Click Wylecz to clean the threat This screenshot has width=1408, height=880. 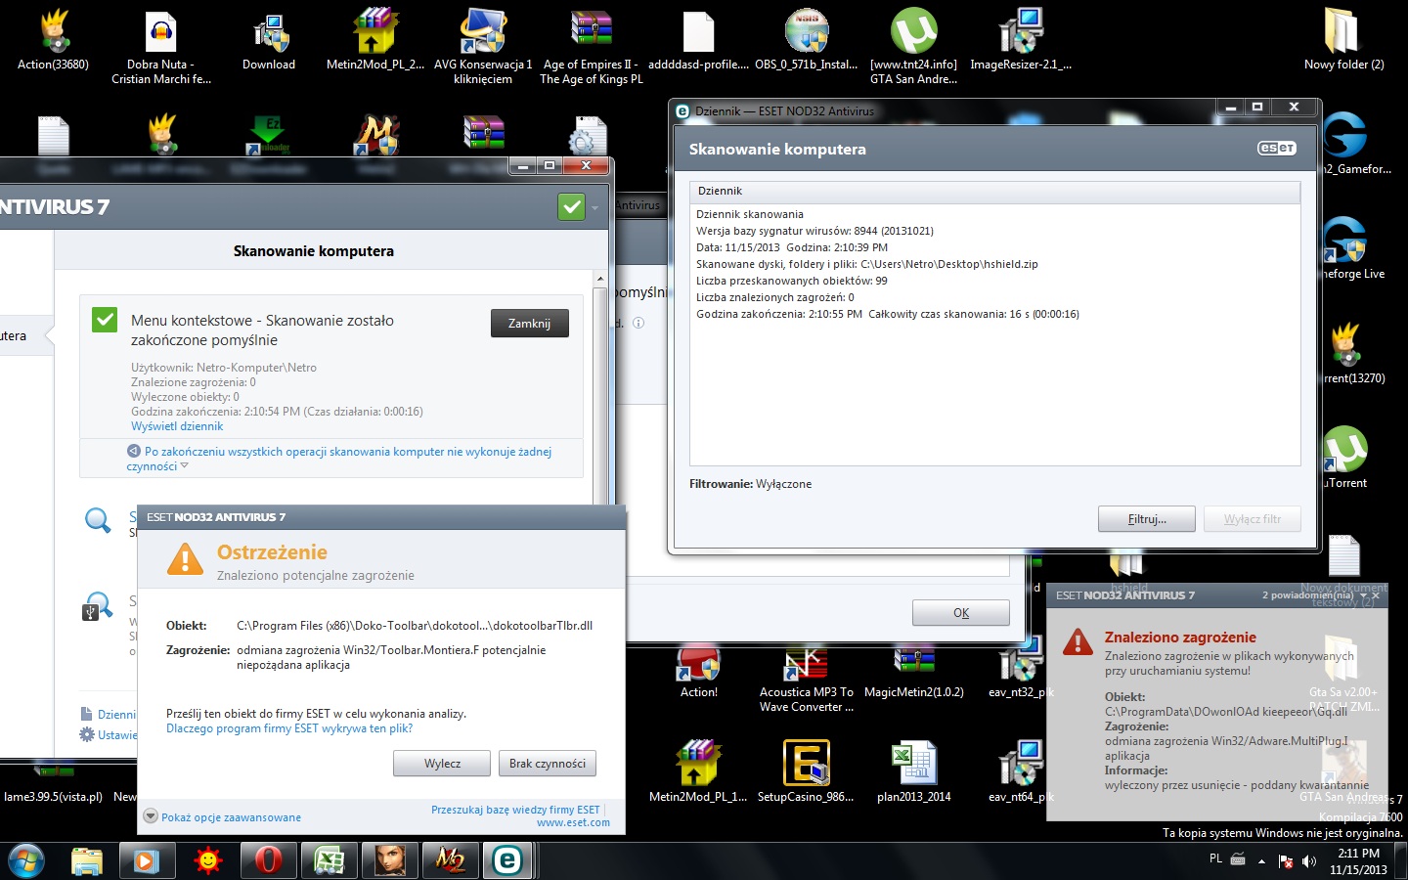[442, 764]
